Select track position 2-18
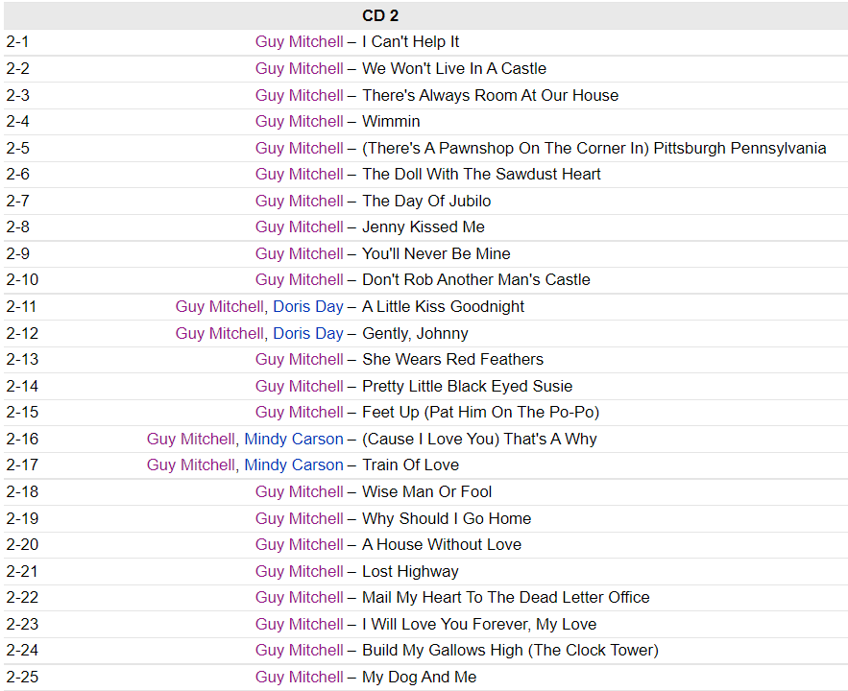The height and width of the screenshot is (691, 848). [22, 491]
